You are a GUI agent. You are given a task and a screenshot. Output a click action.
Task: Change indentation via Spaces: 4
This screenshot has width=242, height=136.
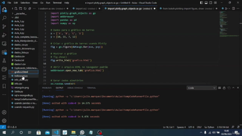click(x=181, y=127)
